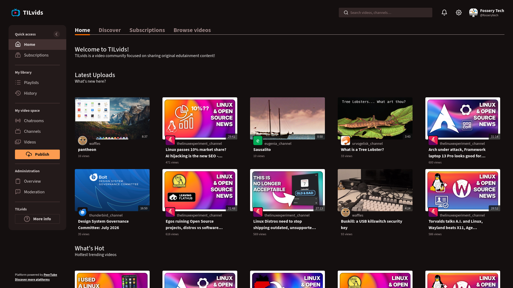Open History in My library

pyautogui.click(x=37, y=93)
